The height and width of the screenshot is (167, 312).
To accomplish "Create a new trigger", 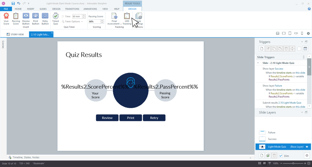I will tap(262, 49).
